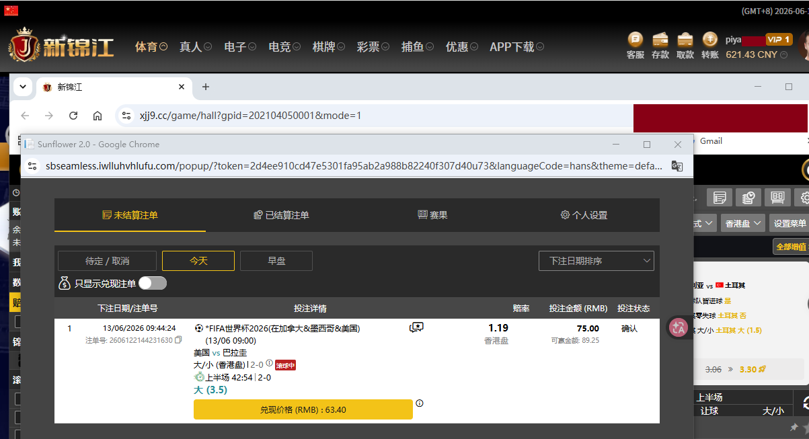Copy bet number 2606122144231630
The width and height of the screenshot is (809, 439).
(x=178, y=340)
